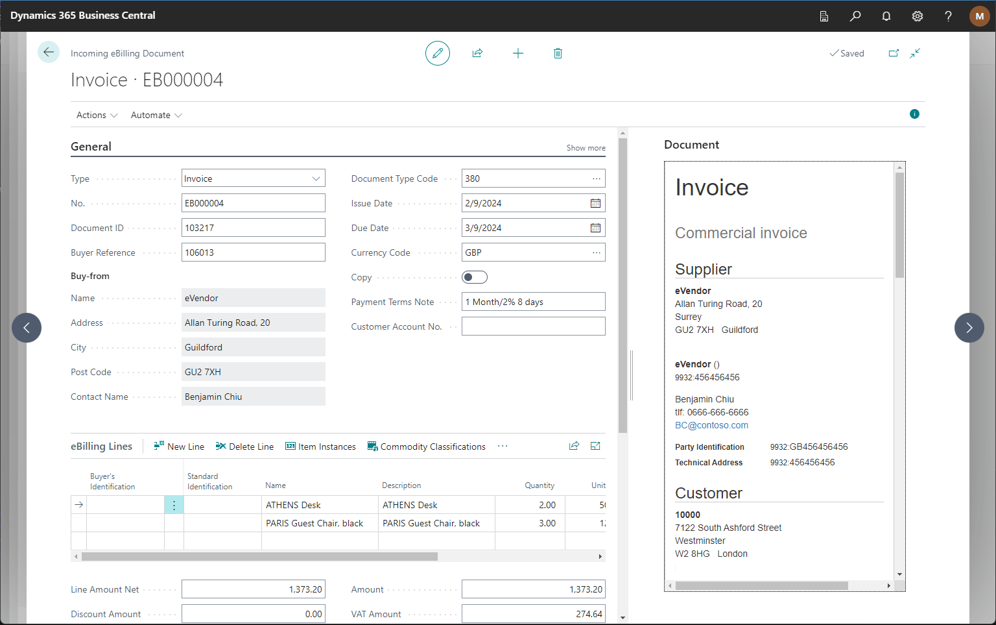The height and width of the screenshot is (625, 996).
Task: Open the search magnifier icon
Action: (x=855, y=16)
